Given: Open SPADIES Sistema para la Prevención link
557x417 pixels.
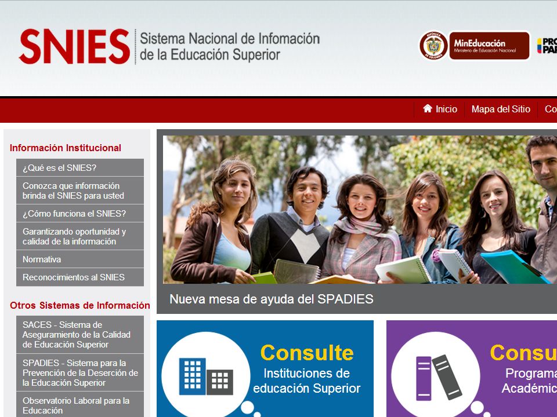Looking at the screenshot, I should pyautogui.click(x=80, y=373).
